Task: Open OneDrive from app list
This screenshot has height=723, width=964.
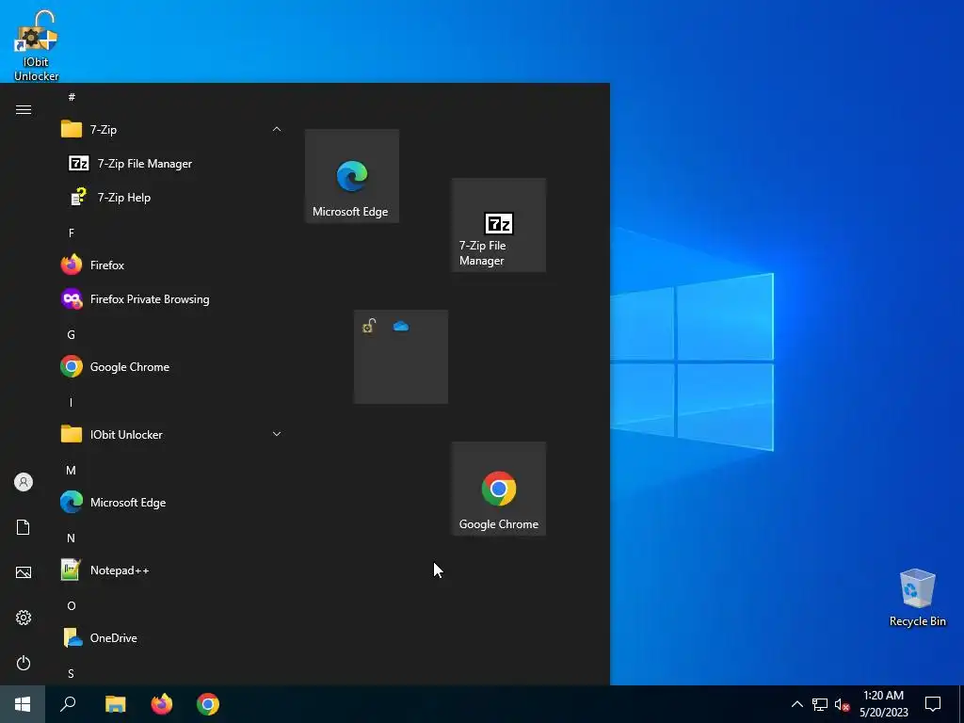Action: (x=172, y=637)
